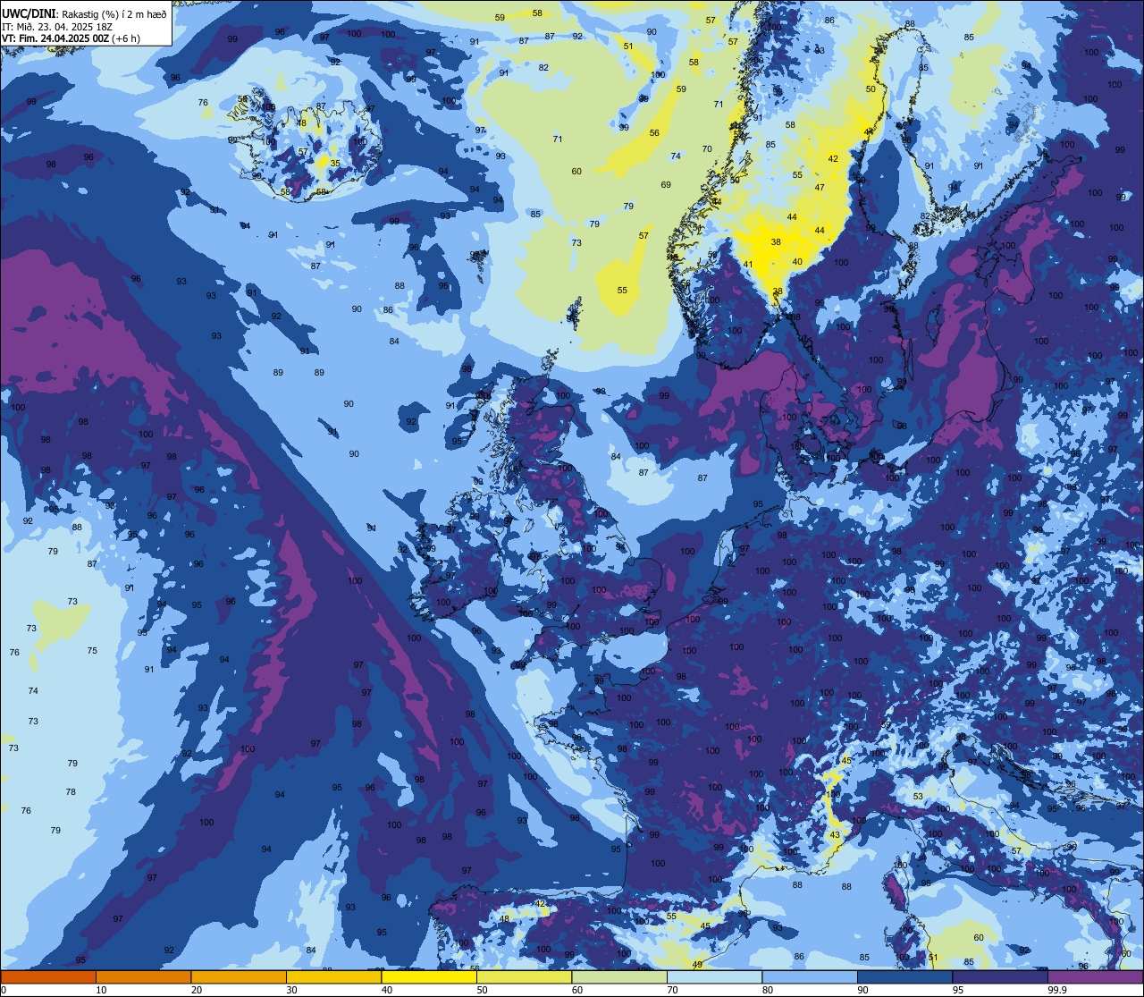Select the "53" value over northern Italy
The width and height of the screenshot is (1144, 997).
click(x=918, y=797)
